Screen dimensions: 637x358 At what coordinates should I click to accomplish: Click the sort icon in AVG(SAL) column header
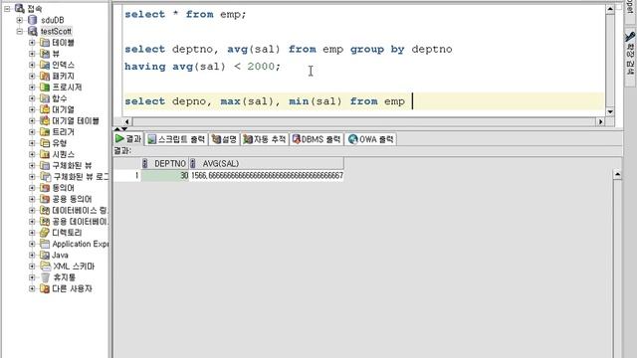click(x=193, y=163)
